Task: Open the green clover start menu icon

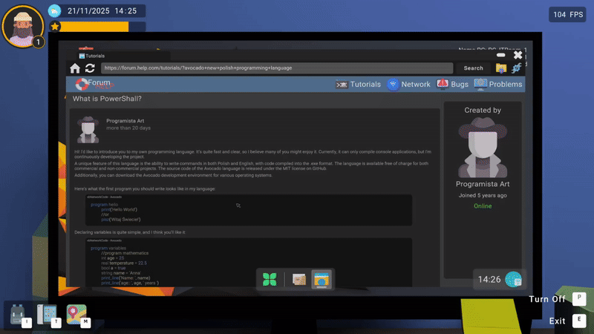Action: pos(270,280)
